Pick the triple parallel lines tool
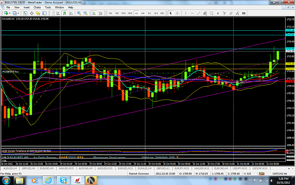Viewport: 295px width, 185px height. [231, 13]
